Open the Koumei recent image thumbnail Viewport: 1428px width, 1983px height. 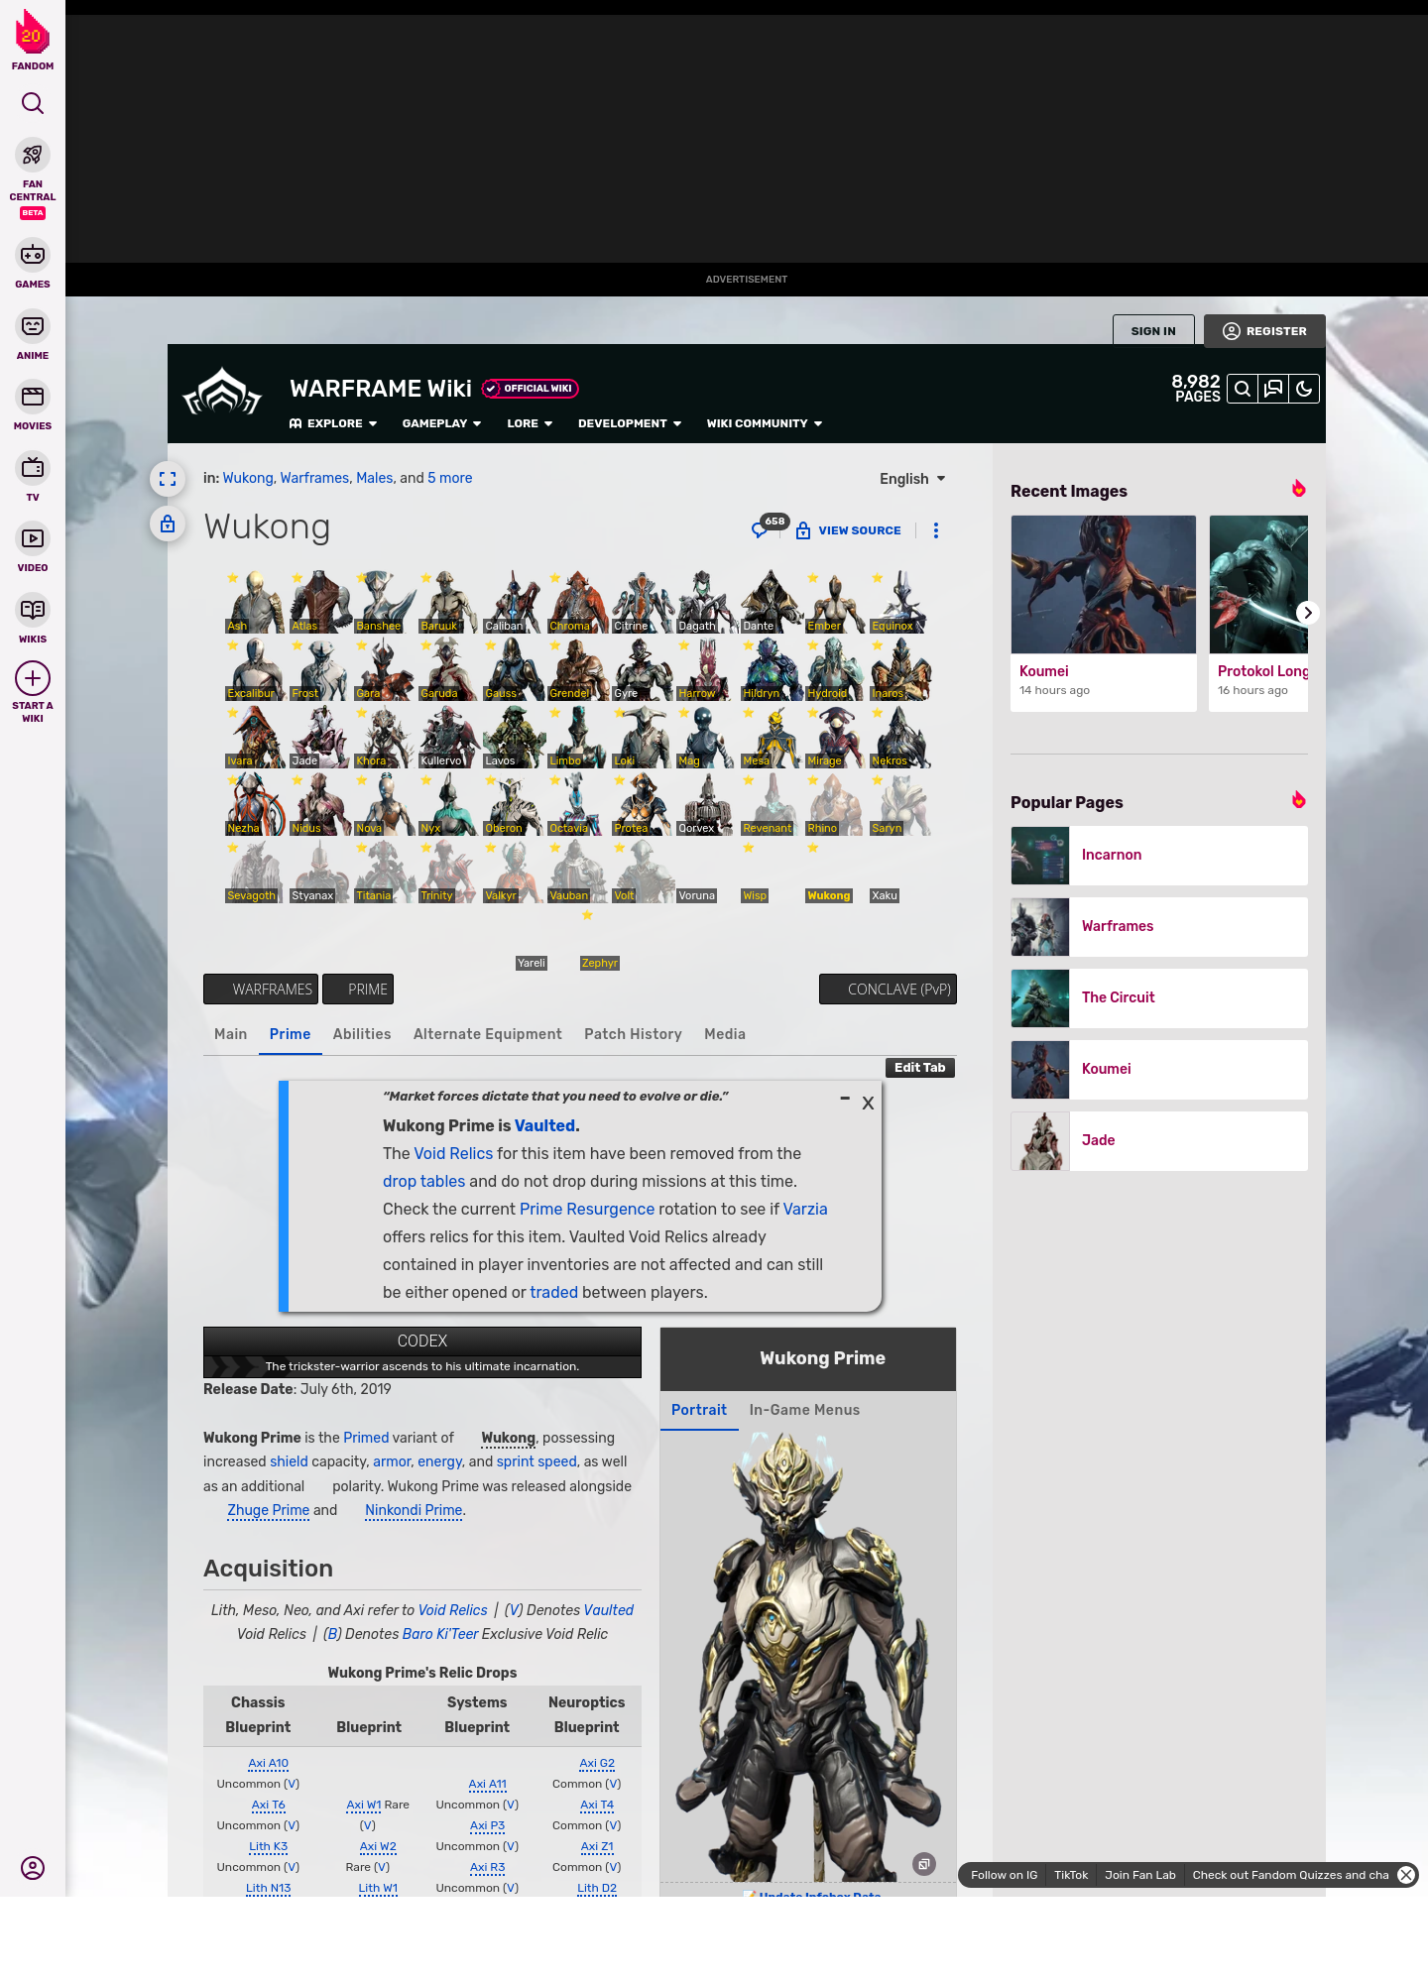(1104, 585)
